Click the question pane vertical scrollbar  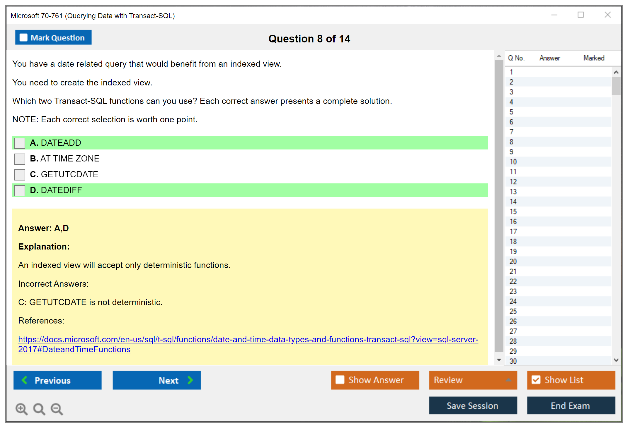point(499,205)
